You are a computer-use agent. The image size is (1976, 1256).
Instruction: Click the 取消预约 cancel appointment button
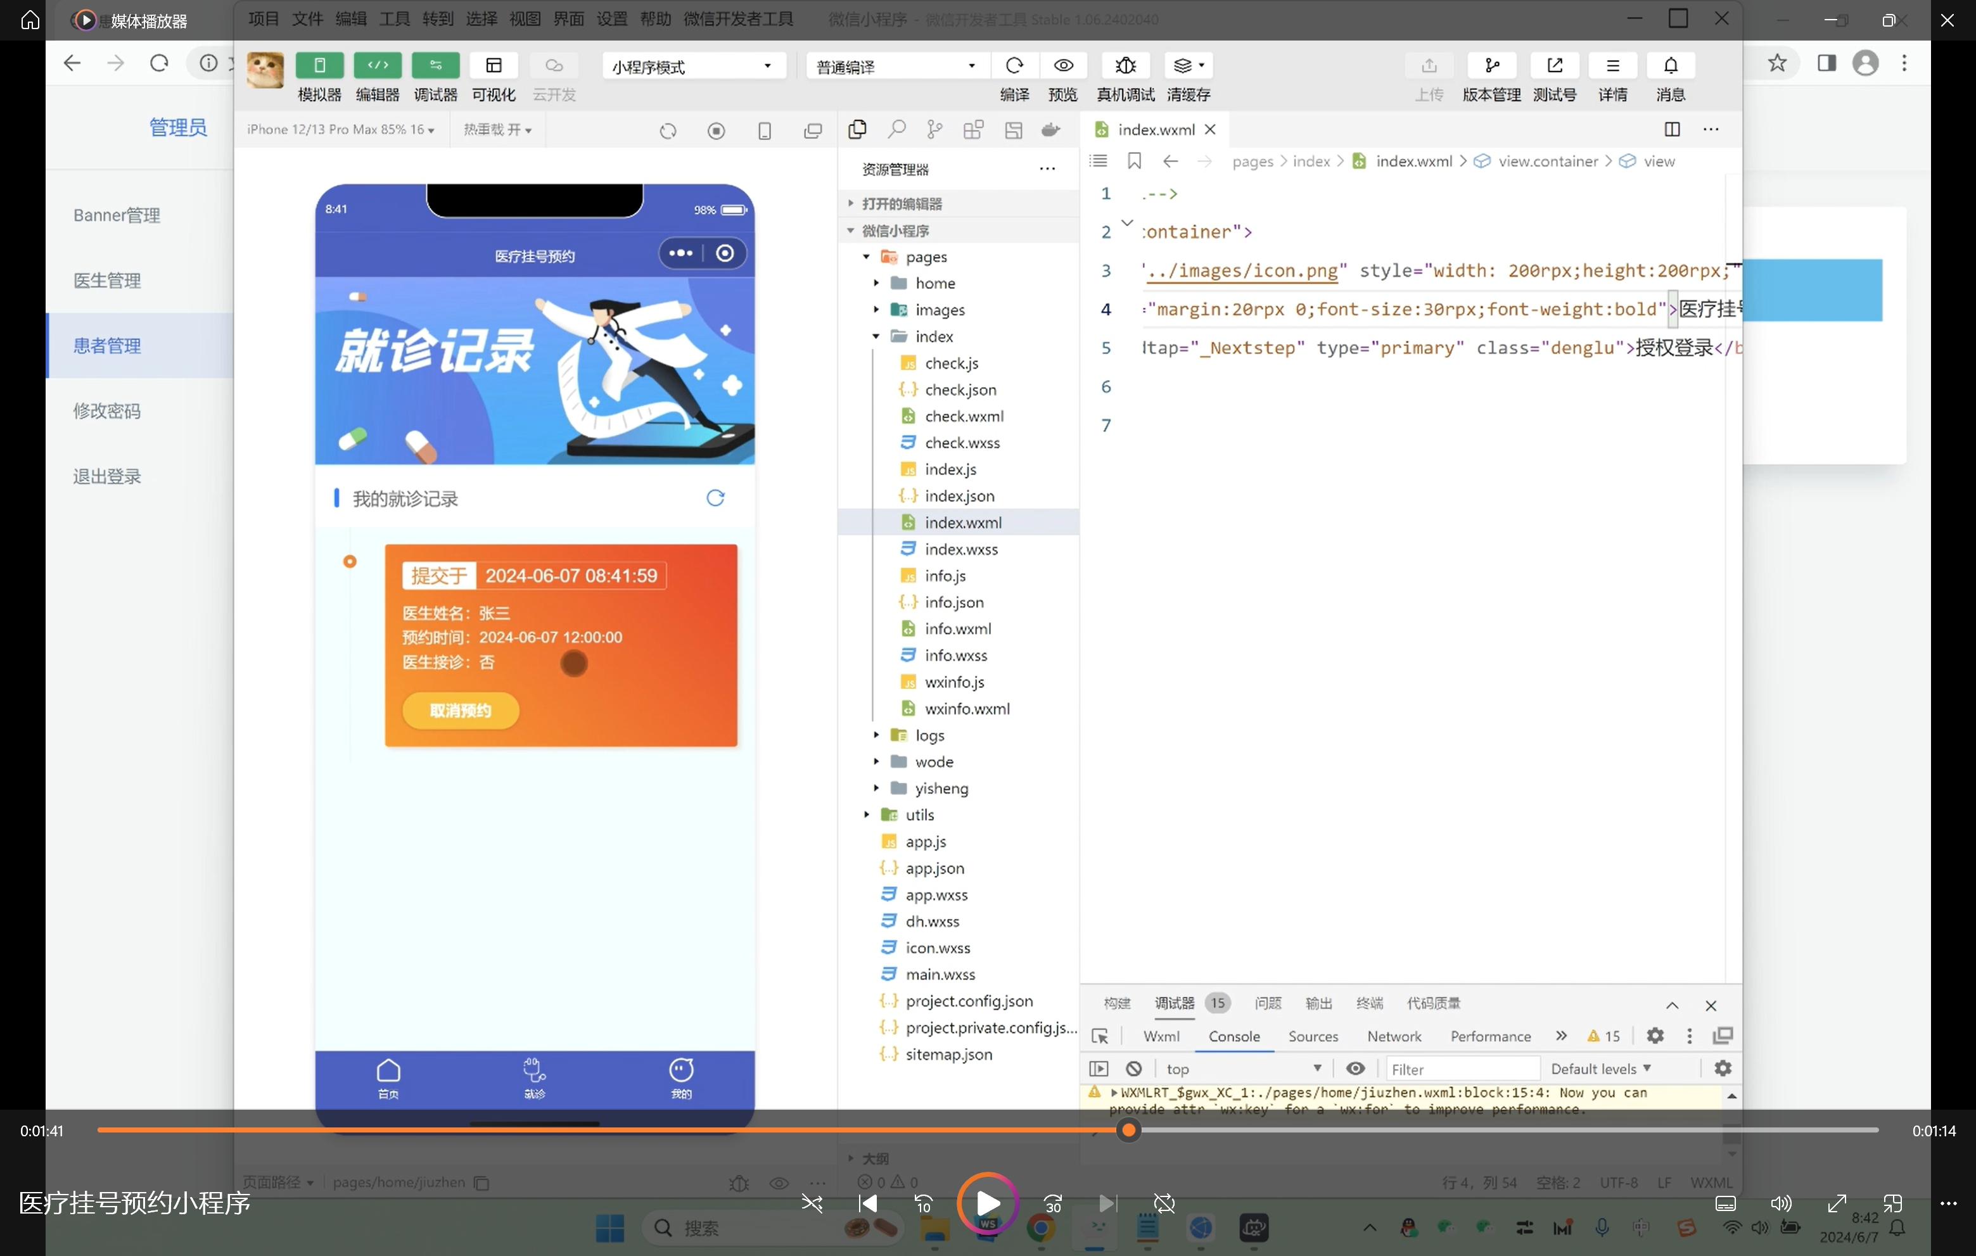[461, 711]
